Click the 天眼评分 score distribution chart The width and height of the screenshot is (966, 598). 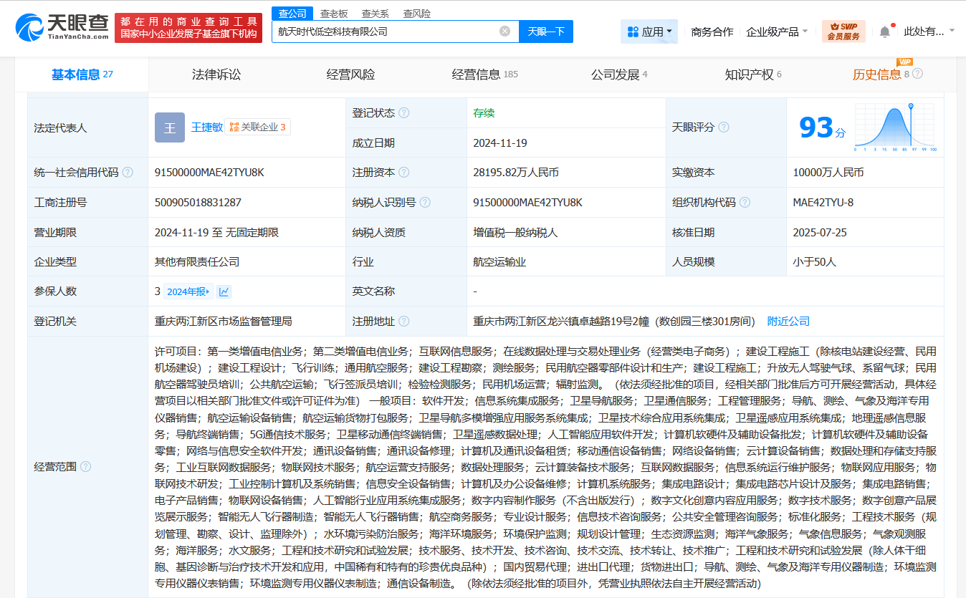tap(896, 127)
